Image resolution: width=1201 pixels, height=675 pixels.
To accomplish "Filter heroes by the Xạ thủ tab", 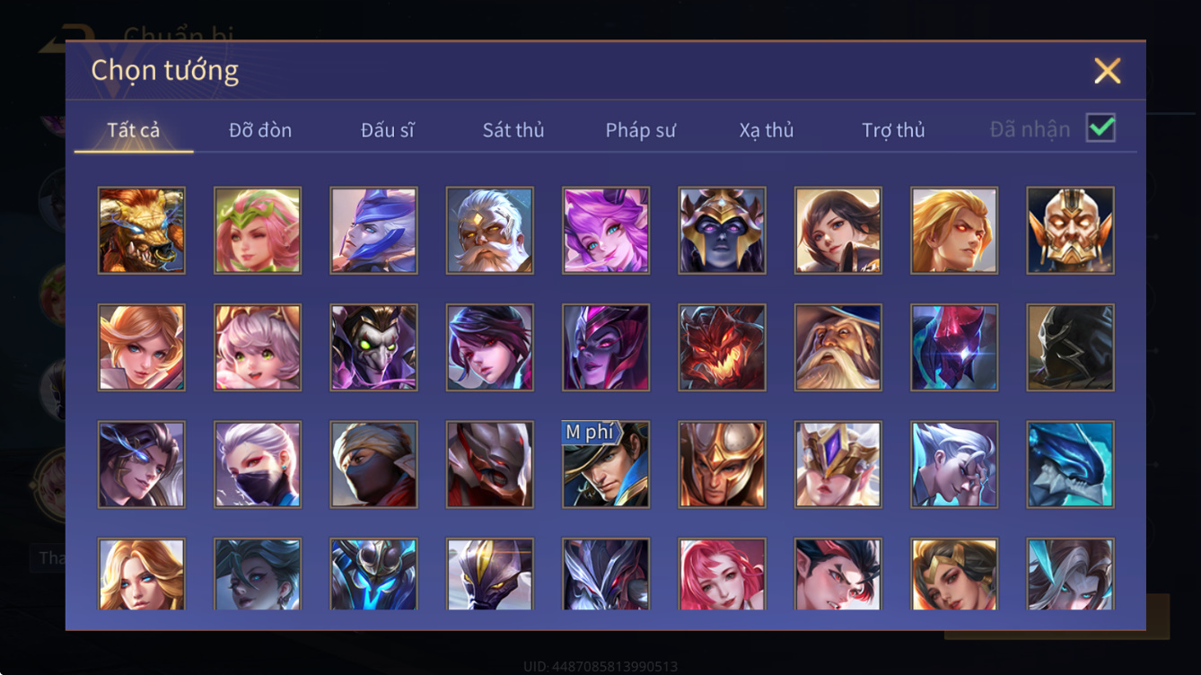I will 767,130.
